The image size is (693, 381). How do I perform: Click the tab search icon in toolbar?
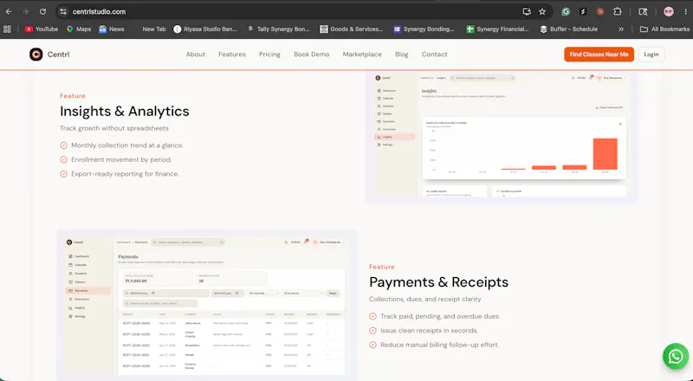coord(643,12)
